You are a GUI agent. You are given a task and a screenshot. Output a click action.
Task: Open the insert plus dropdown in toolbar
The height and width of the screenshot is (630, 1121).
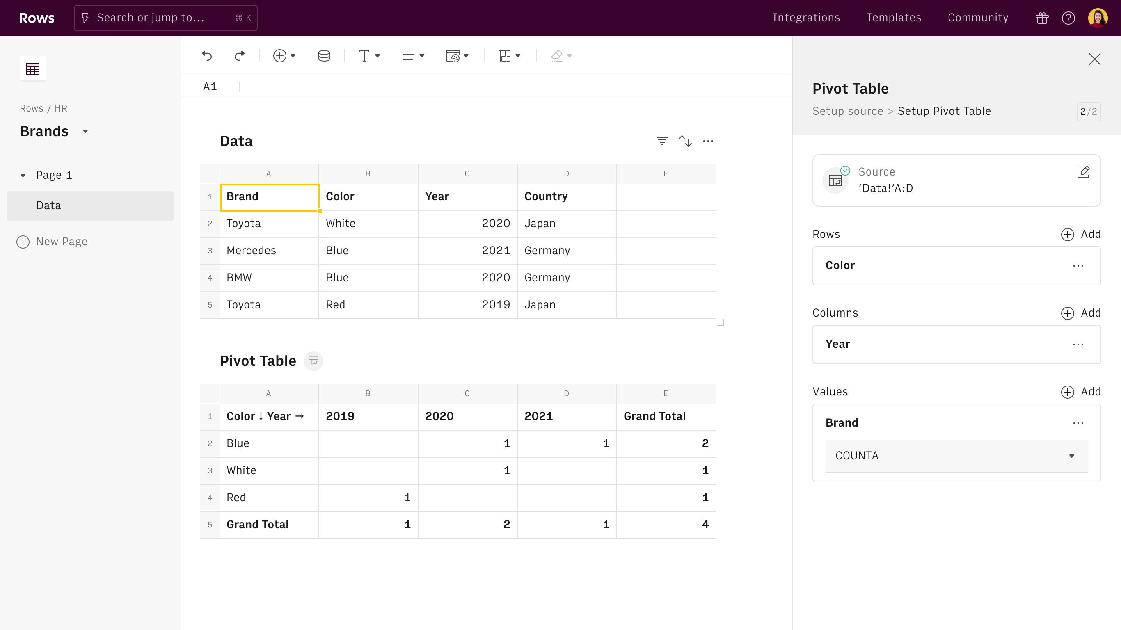coord(284,56)
